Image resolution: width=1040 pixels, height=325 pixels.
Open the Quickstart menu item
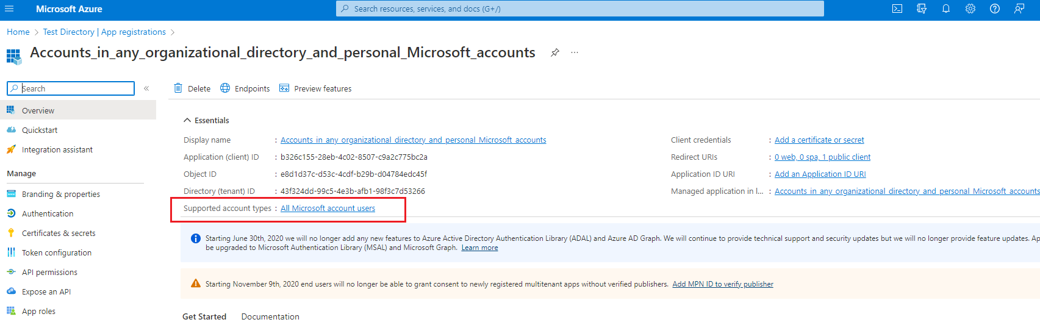78,130
